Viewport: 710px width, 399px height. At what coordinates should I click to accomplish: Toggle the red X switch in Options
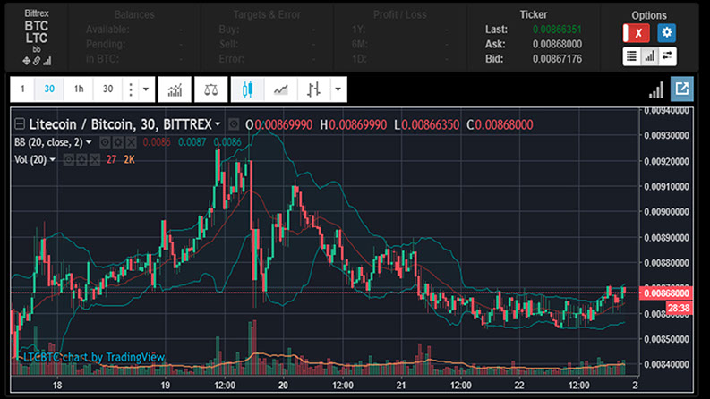tap(637, 33)
